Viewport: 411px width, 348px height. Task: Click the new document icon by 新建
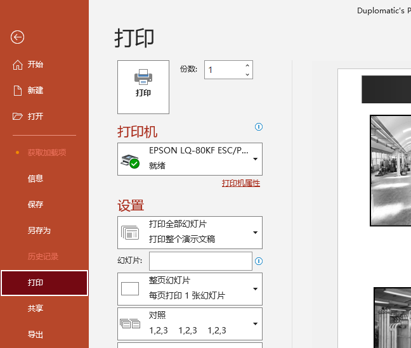tap(18, 91)
